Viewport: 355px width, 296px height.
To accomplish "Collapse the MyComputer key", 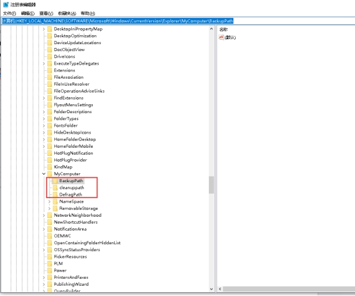I will [x=44, y=174].
